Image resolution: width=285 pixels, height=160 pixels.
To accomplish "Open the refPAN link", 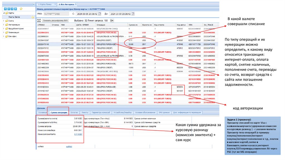I will (x=69, y=147).
